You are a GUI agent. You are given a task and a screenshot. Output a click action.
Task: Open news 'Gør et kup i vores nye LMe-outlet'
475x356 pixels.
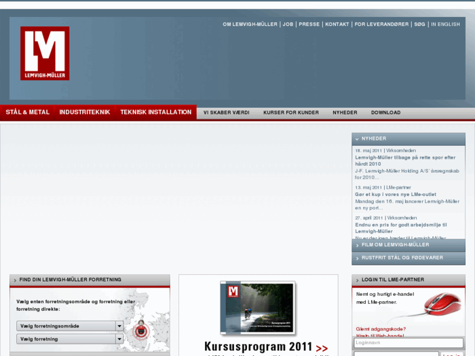395,195
